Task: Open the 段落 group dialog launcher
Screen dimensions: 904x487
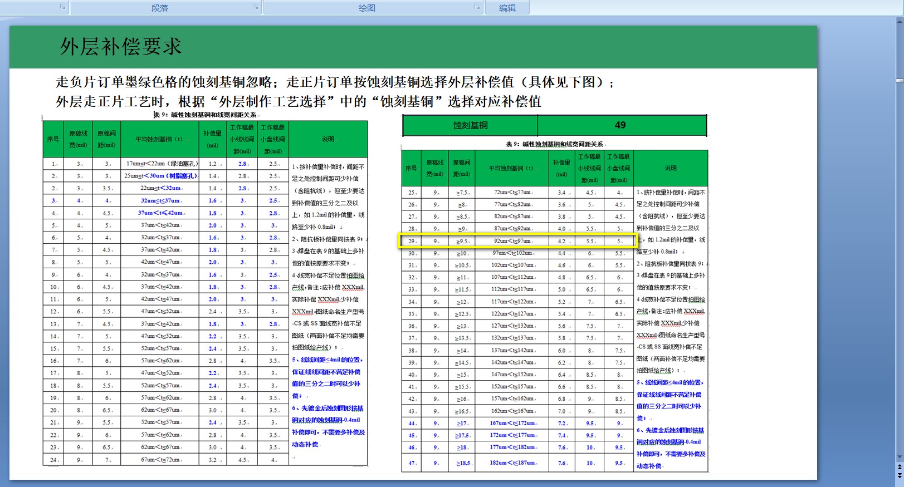Action: click(x=255, y=7)
